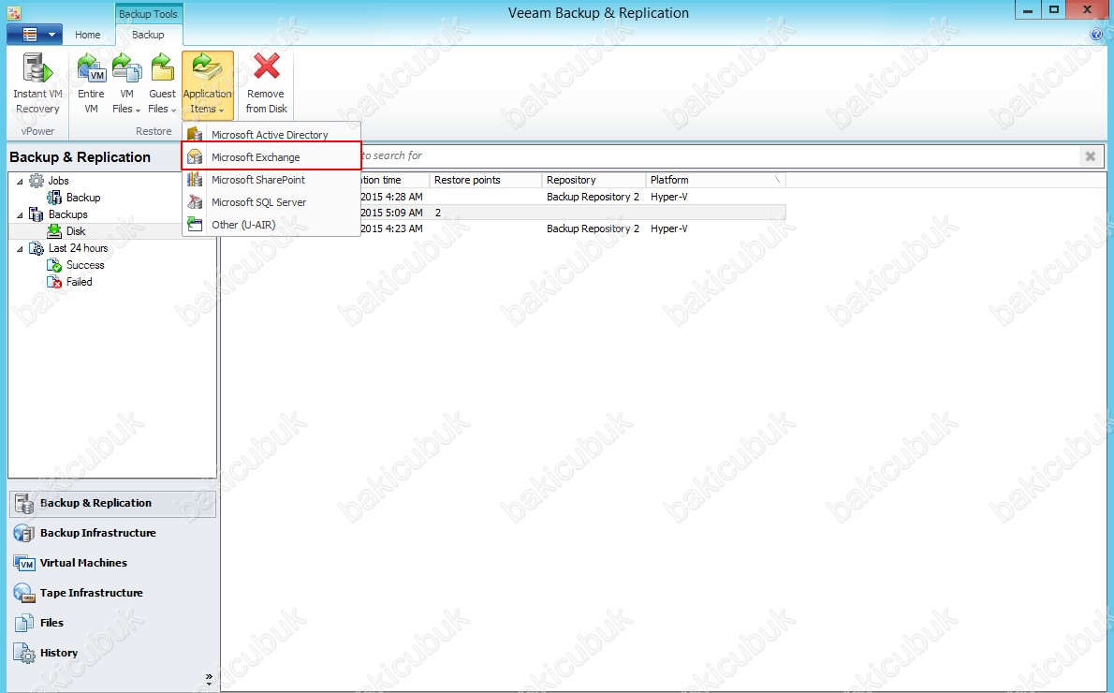
Task: Switch to the Backup ribbon tab
Action: click(x=148, y=35)
